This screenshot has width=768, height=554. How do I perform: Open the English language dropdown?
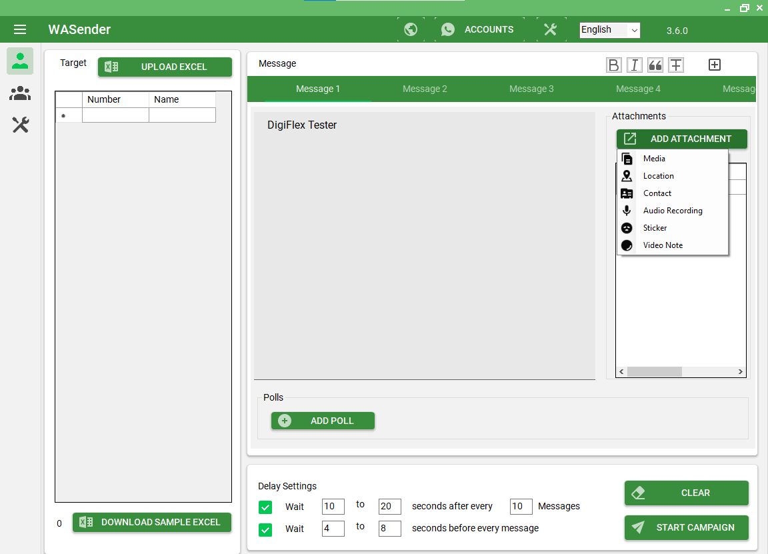point(610,31)
